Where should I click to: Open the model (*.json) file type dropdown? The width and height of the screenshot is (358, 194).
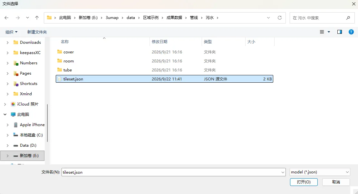[320, 172]
